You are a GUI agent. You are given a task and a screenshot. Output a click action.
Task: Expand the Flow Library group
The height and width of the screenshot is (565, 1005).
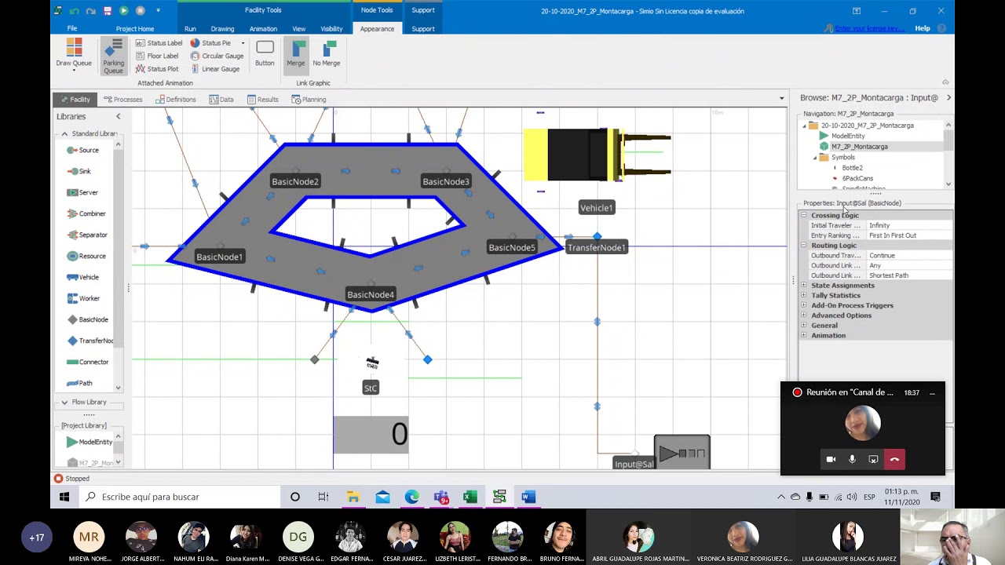point(64,402)
